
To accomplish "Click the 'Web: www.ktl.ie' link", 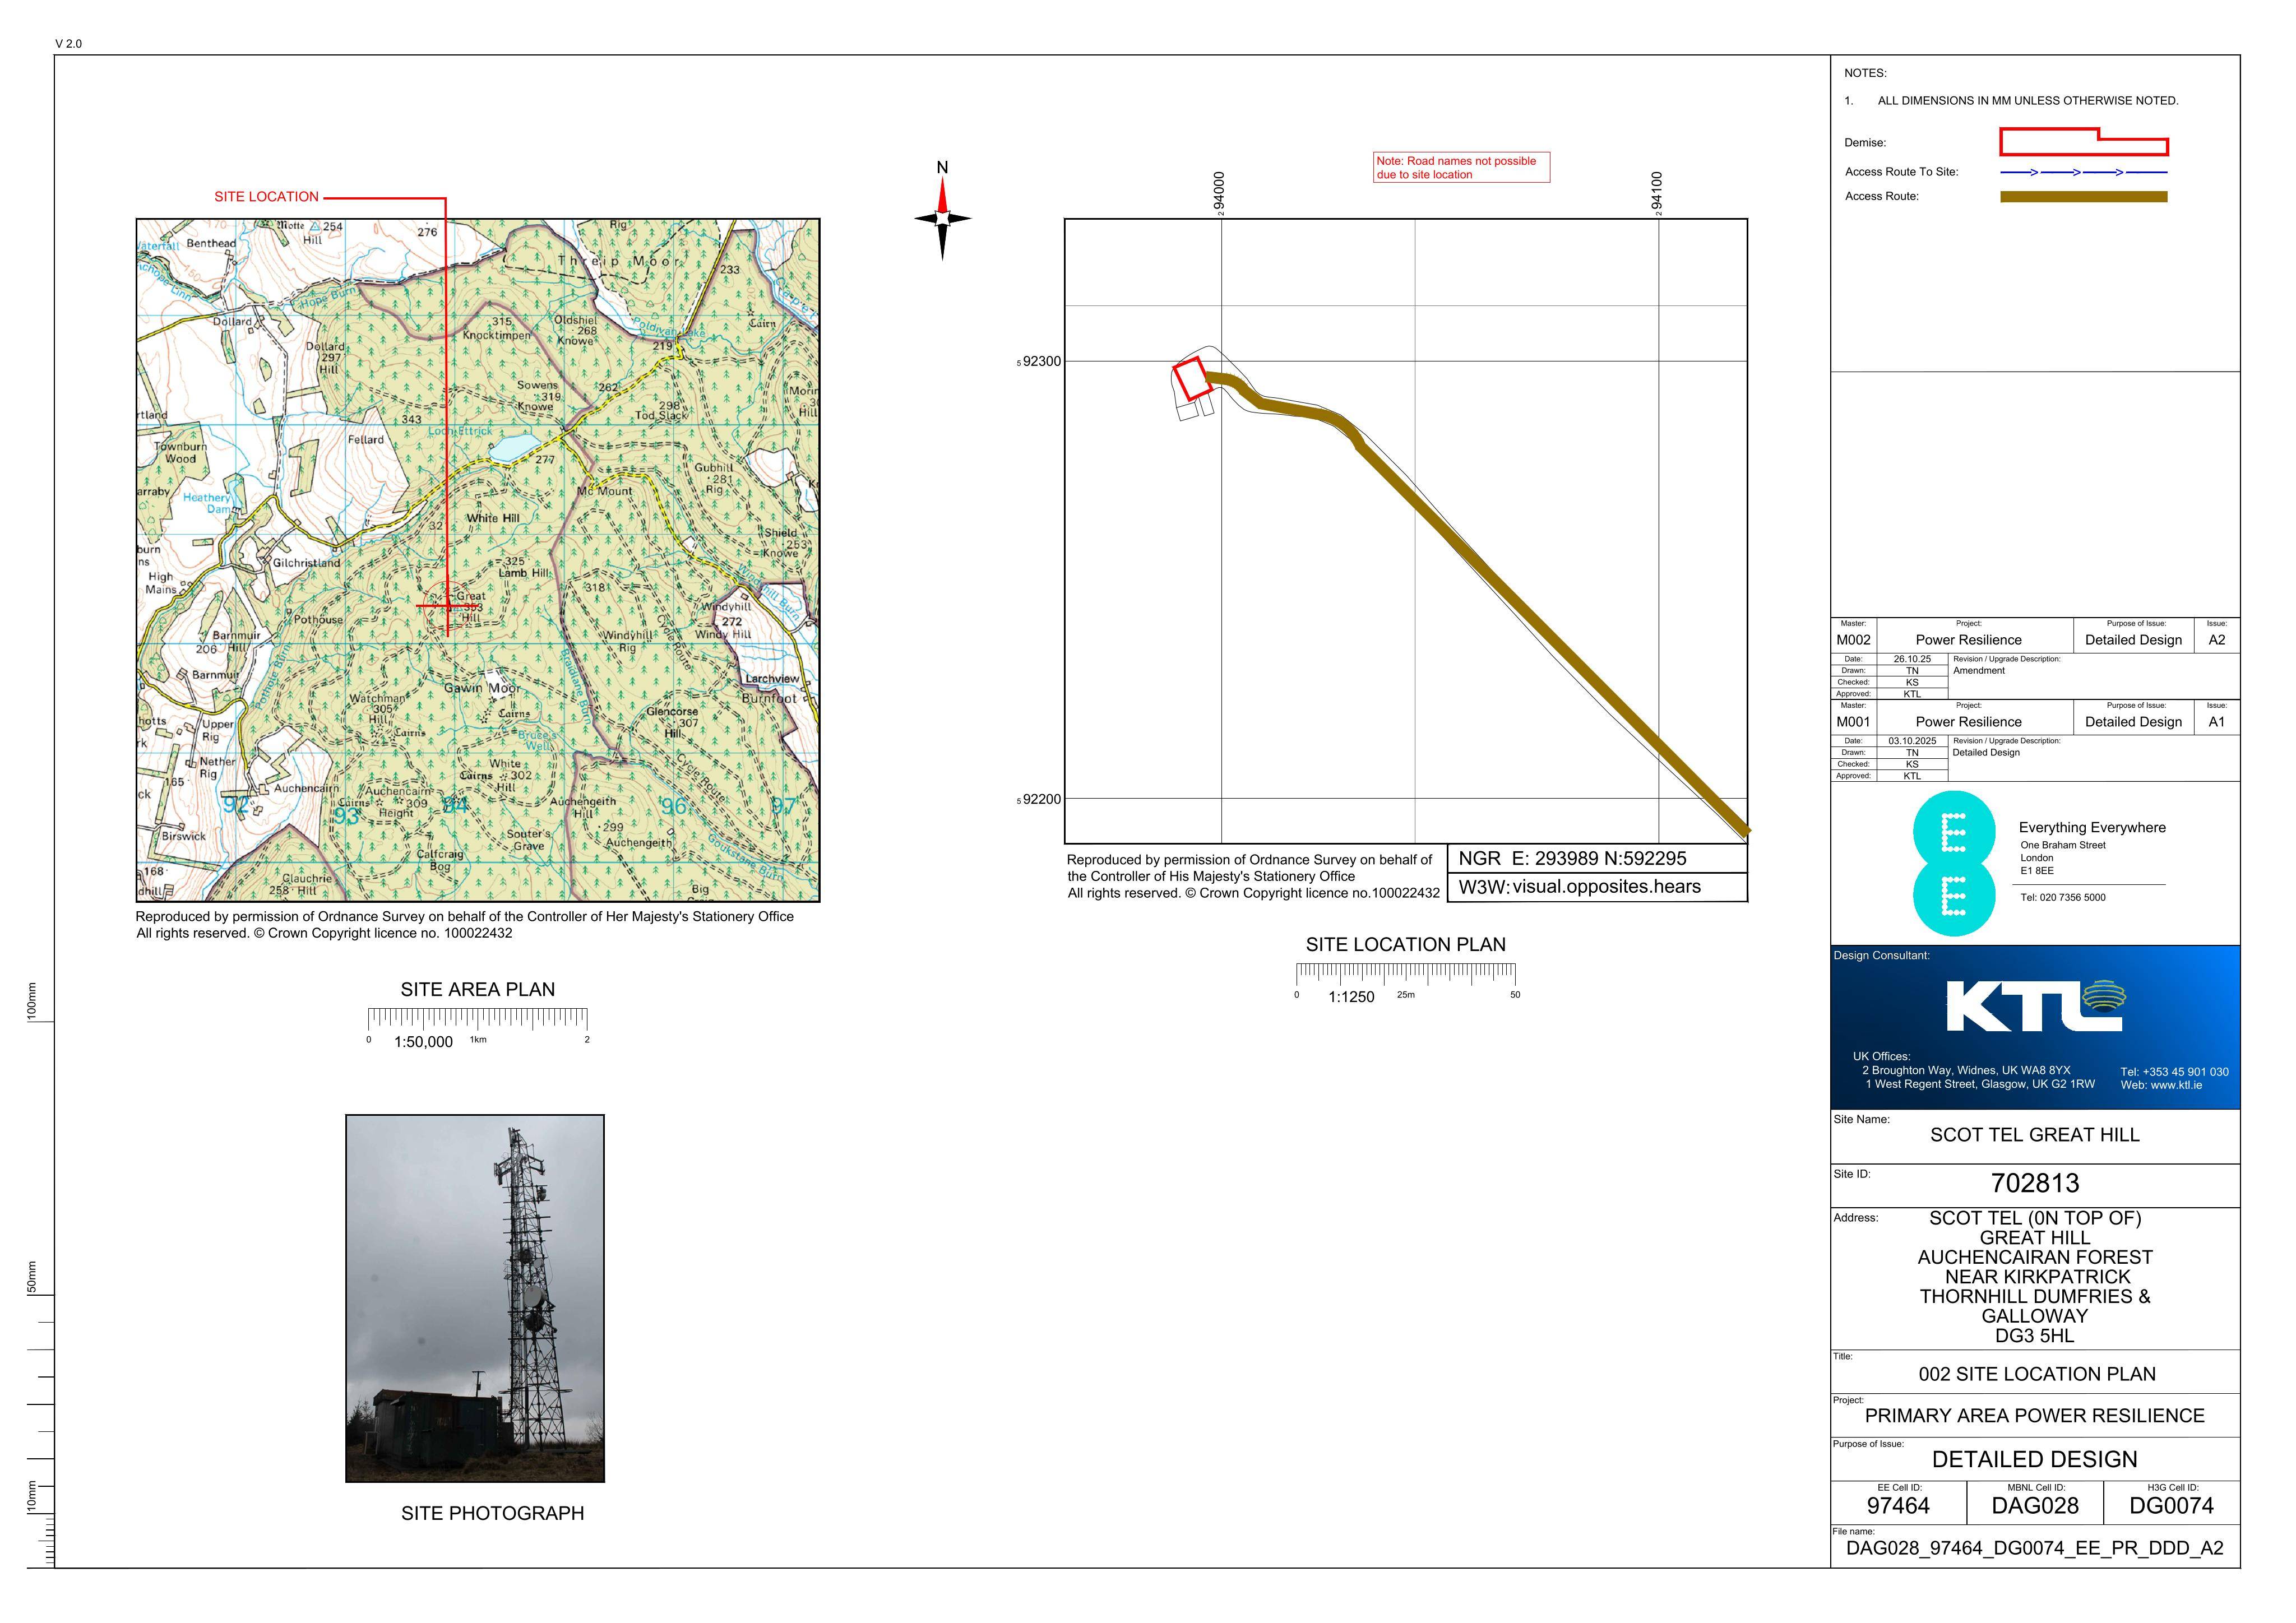I will 2161,1085.
